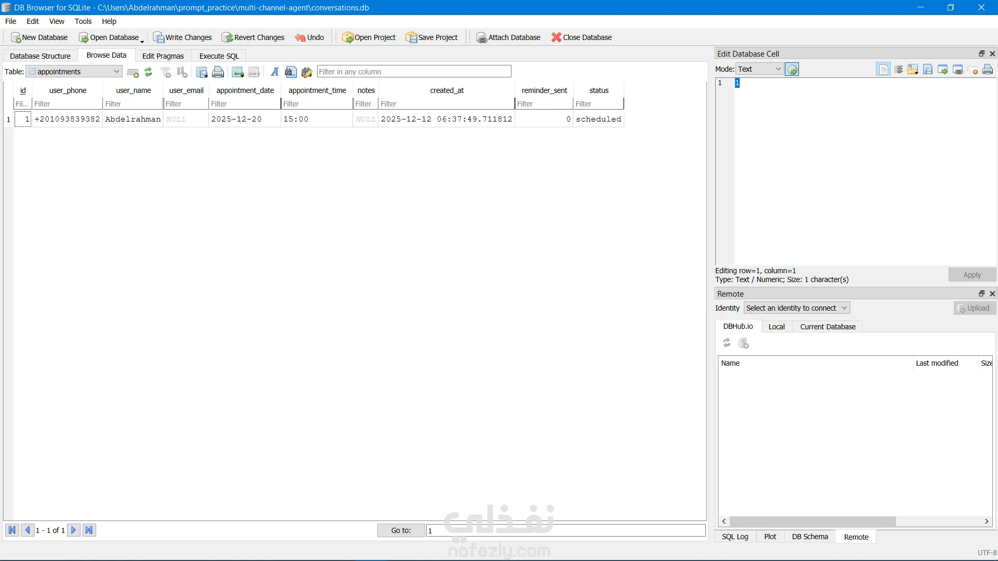This screenshot has width=998, height=561.
Task: Switch to Execute SQL tab
Action: pos(219,56)
